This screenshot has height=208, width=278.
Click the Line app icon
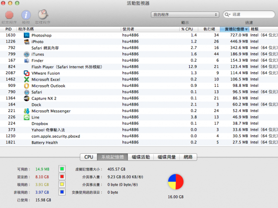pyautogui.click(x=26, y=117)
